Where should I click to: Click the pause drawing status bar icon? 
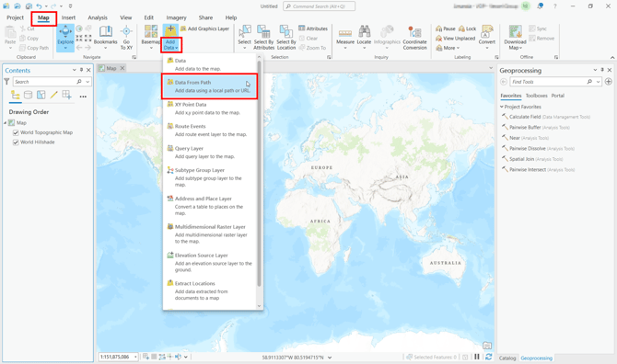(x=477, y=357)
